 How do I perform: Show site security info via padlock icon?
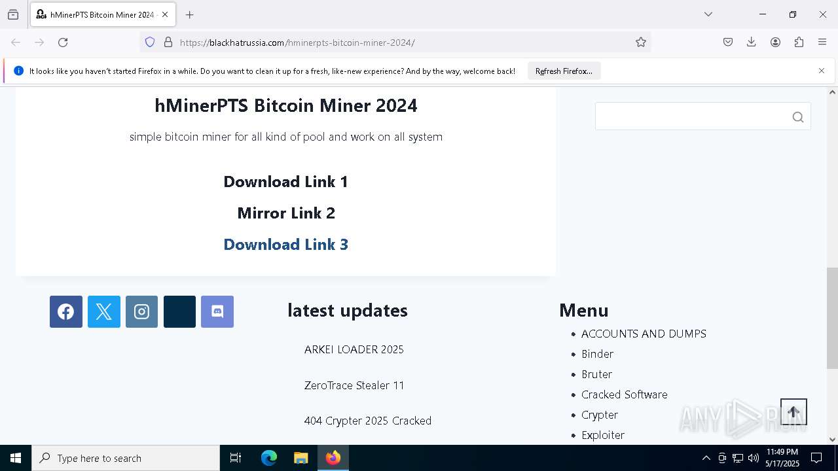point(168,43)
